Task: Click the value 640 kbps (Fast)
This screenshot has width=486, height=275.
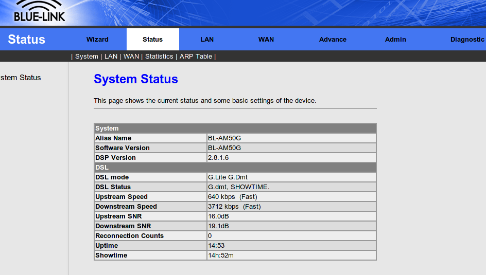Action: tap(233, 197)
